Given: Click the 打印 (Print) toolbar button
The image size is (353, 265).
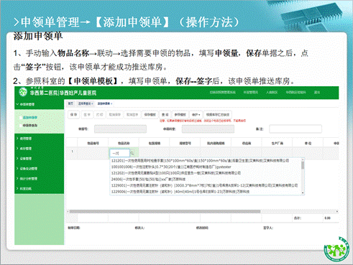Looking at the screenshot, I should (99, 115).
